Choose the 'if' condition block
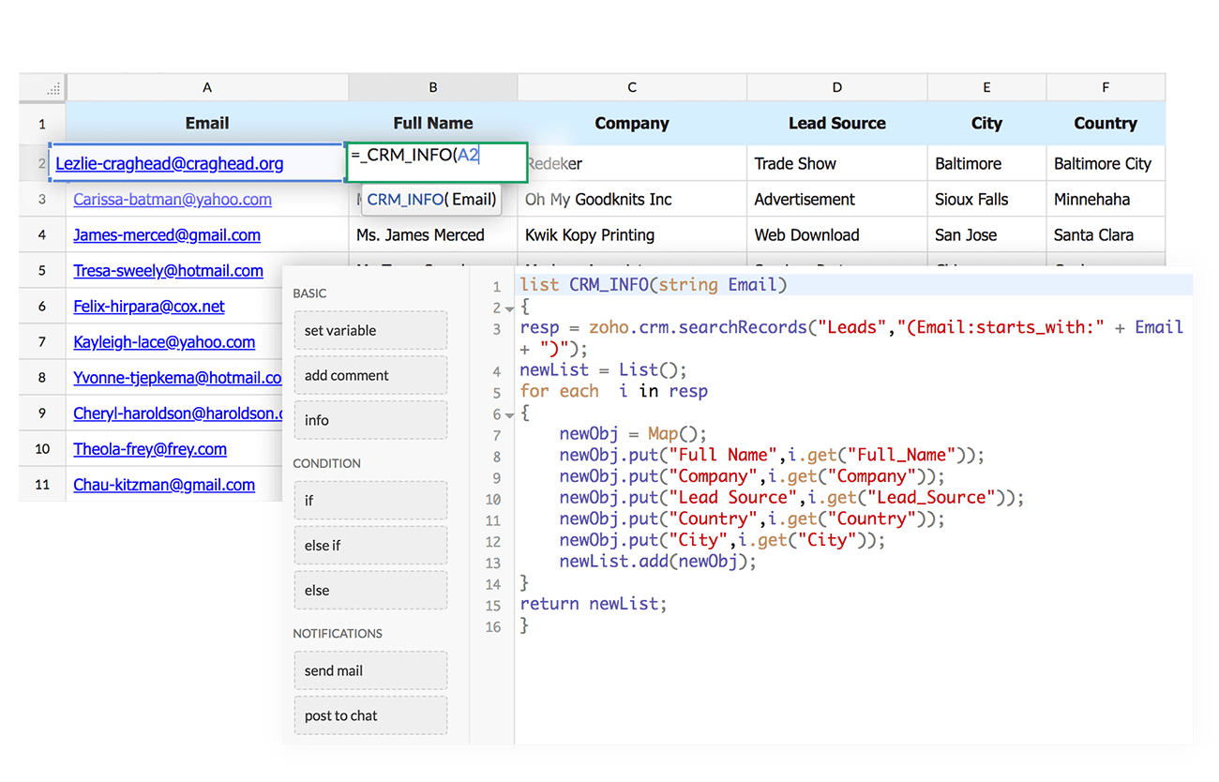This screenshot has height=782, width=1219. click(370, 501)
